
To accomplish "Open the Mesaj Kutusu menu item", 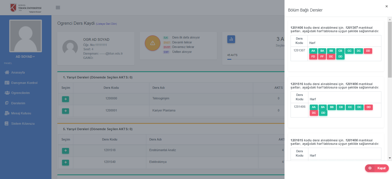I will click(x=21, y=113).
